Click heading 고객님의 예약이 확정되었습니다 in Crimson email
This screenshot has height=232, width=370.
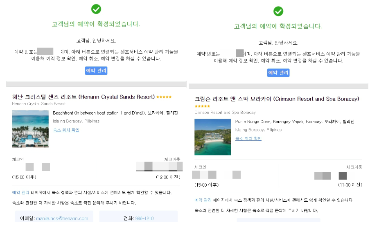[x=278, y=26]
